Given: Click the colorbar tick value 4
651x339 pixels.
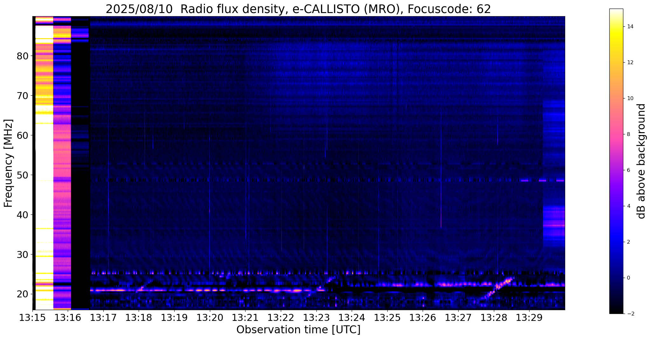Looking at the screenshot, I should click(628, 206).
